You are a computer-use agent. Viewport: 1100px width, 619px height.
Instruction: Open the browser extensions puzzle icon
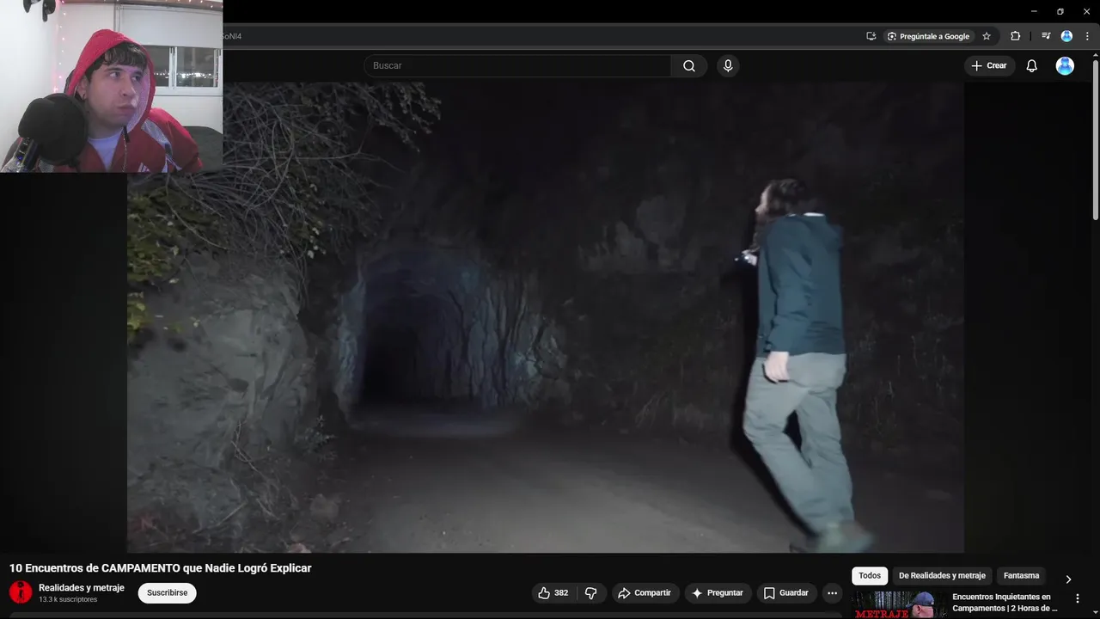[x=1015, y=36]
